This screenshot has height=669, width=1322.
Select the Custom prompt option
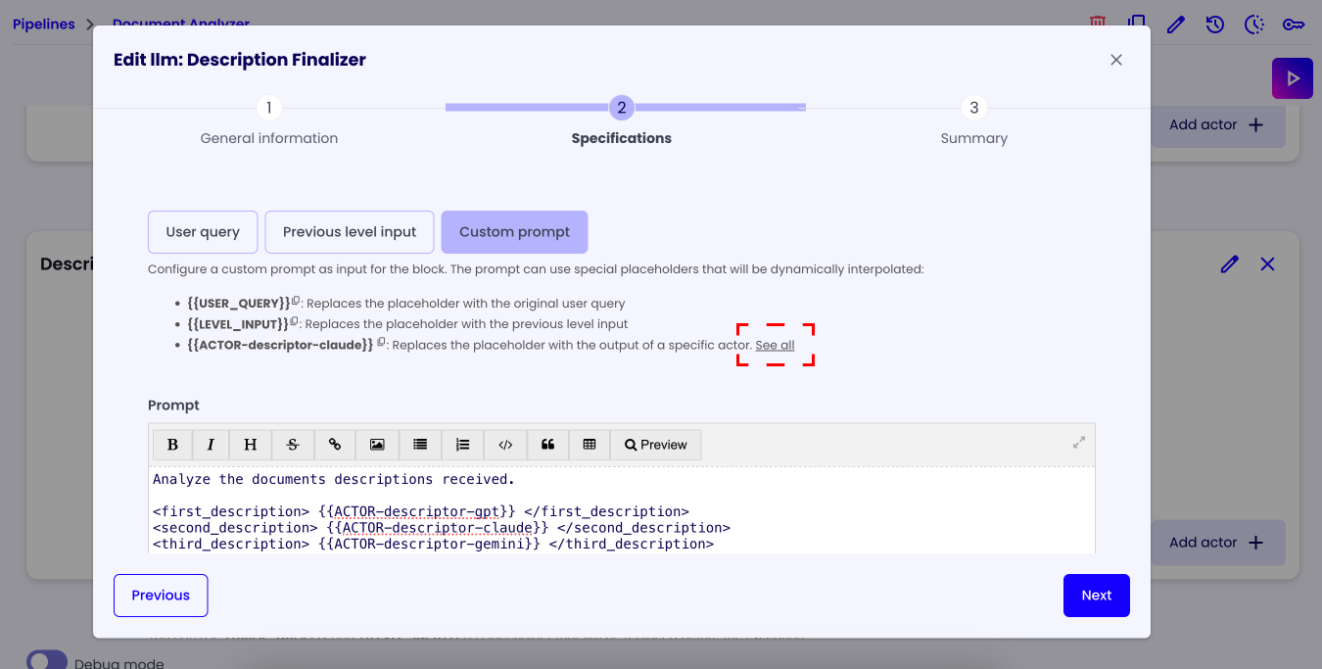coord(514,232)
